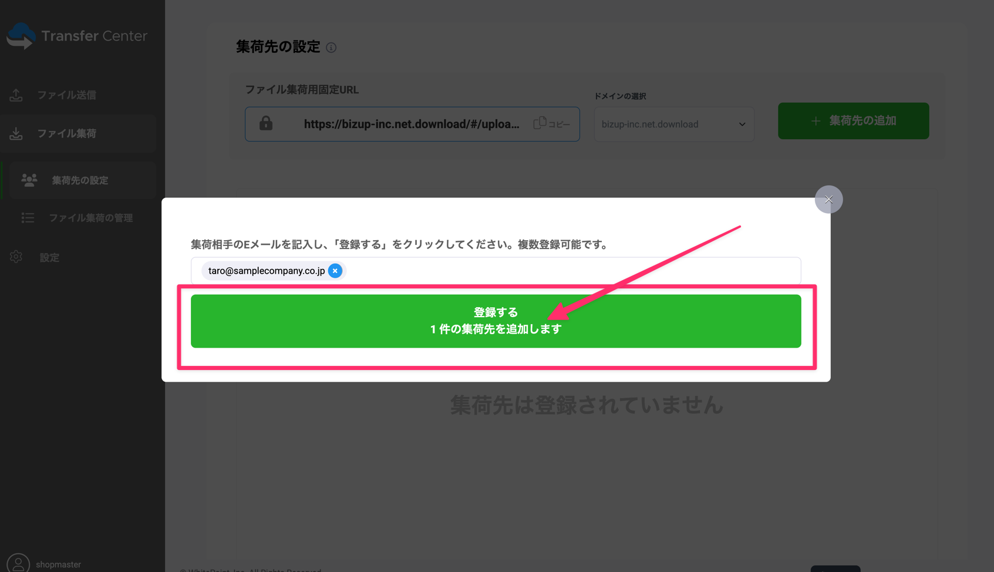Click the Transfer Center cloud logo
The width and height of the screenshot is (994, 572).
point(21,35)
